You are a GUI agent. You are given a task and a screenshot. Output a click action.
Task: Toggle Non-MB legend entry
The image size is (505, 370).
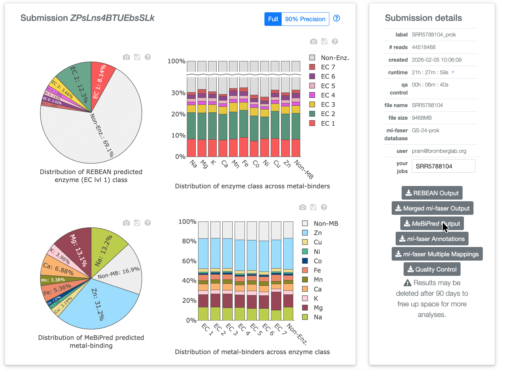pyautogui.click(x=320, y=223)
